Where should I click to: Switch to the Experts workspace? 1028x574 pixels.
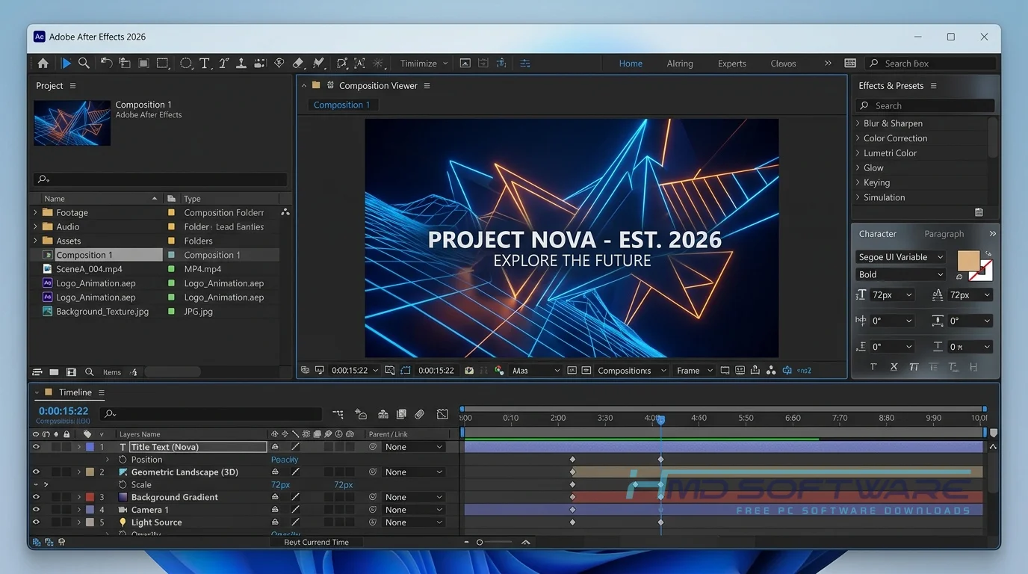732,64
